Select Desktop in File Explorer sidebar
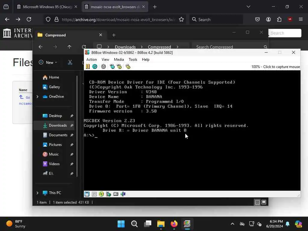This screenshot has width=308, height=231. click(x=55, y=116)
